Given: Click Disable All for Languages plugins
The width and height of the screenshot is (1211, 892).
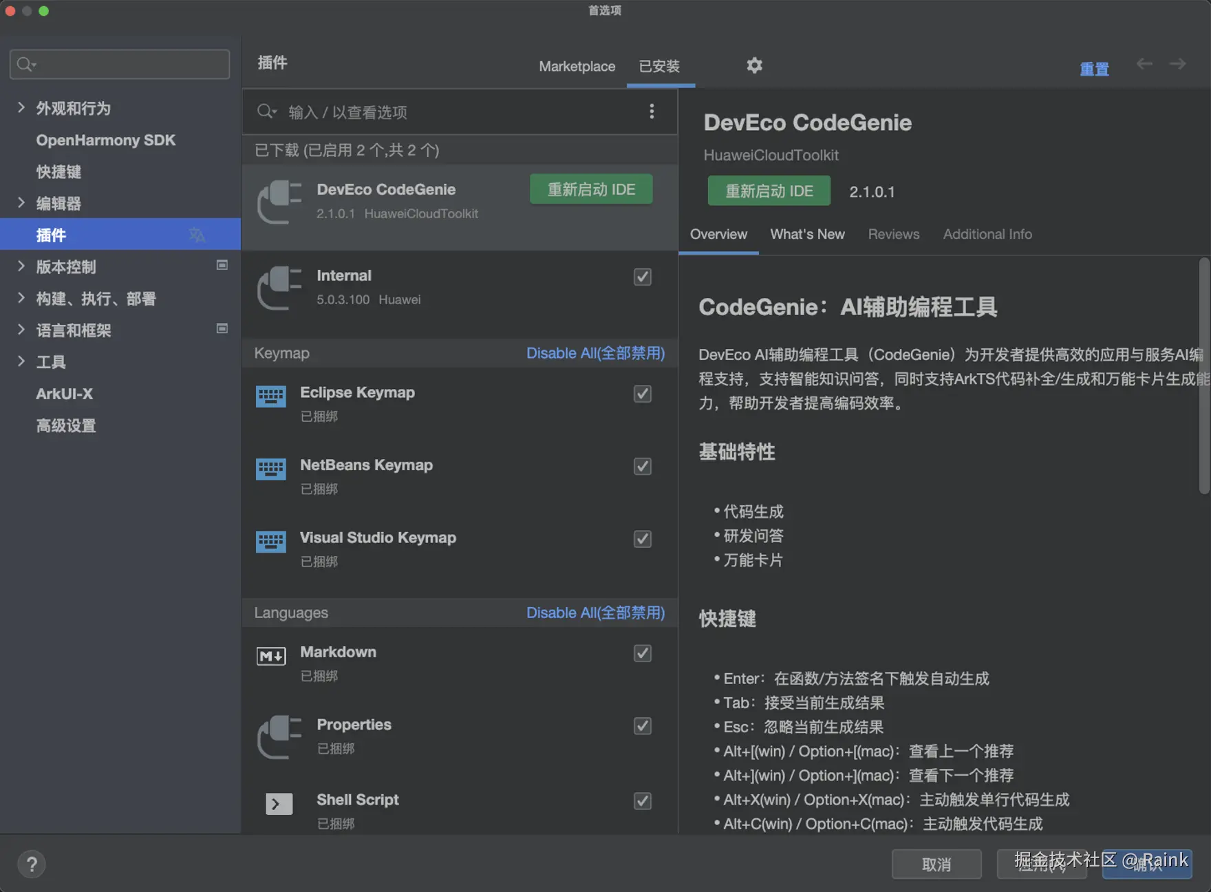Looking at the screenshot, I should coord(595,613).
